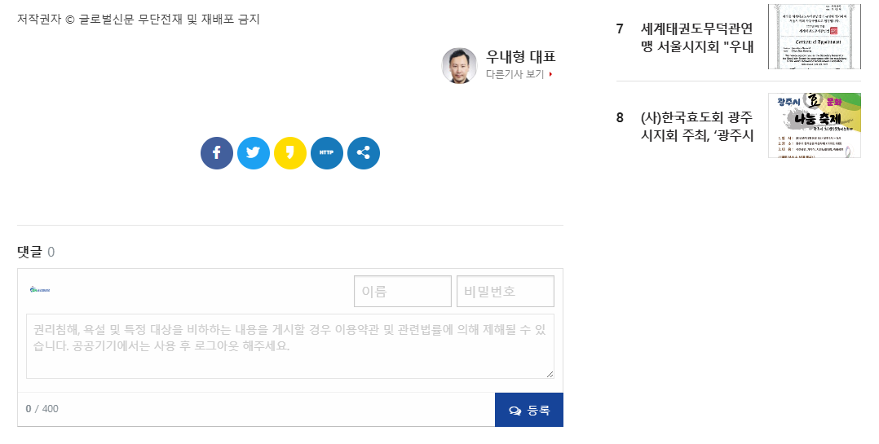
Task: Focus the 비밀번호 password field
Action: [x=505, y=292]
